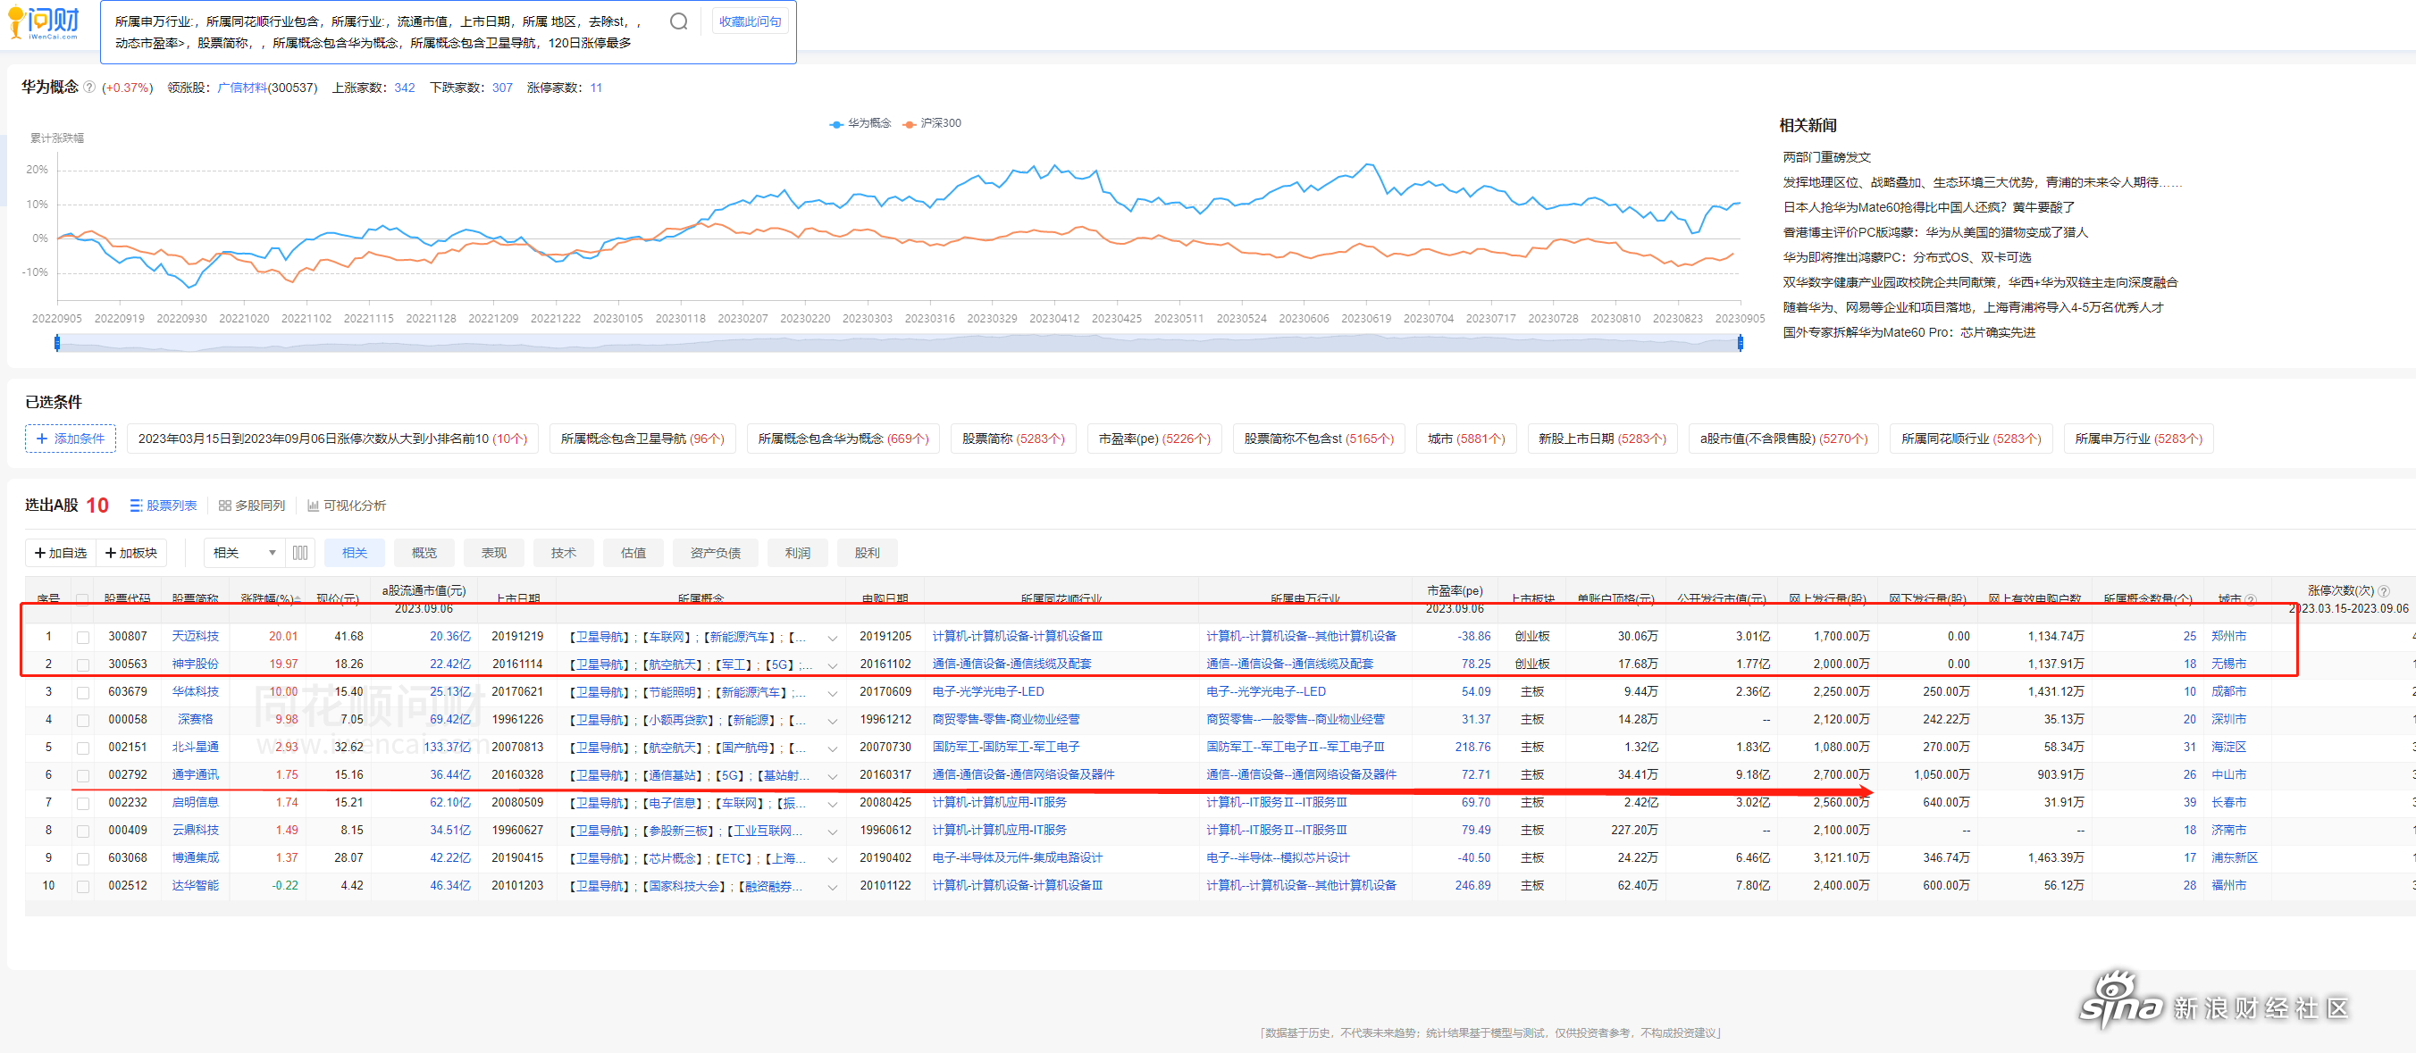Open the iWenCai logo home link
2416x1053 pixels.
[44, 22]
